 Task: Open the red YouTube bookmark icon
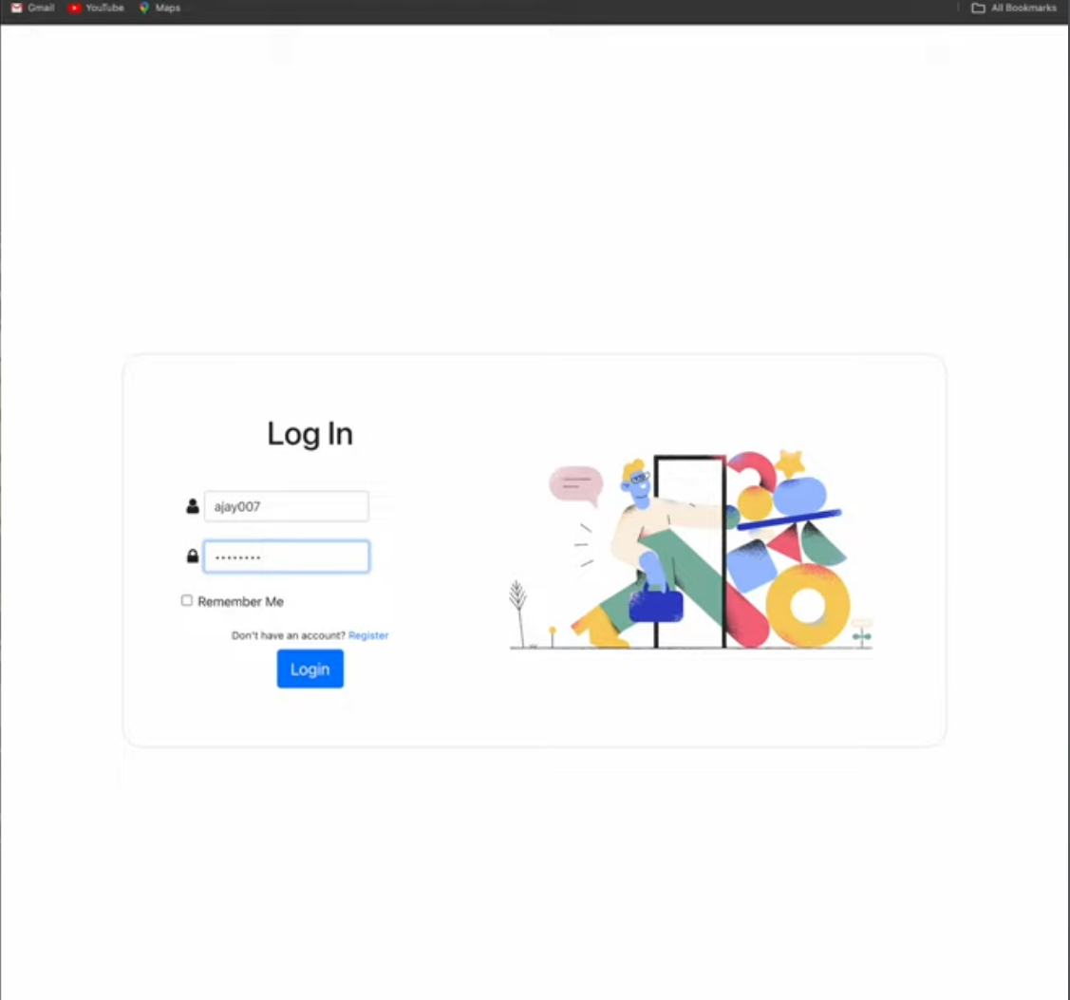(x=74, y=8)
